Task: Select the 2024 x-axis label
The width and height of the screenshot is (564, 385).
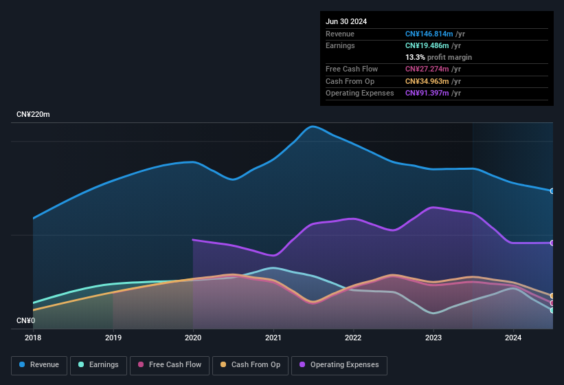Action: click(x=513, y=338)
